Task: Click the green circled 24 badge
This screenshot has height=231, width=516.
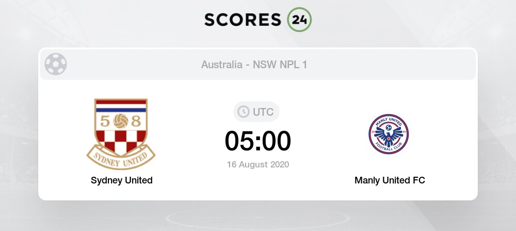Action: tap(299, 20)
